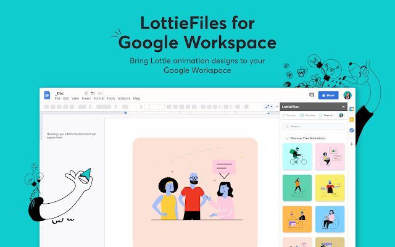
Task: Click the _Doc document title
Action: [x=60, y=93]
